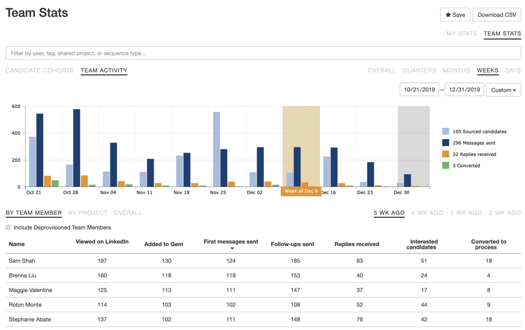Click the filter by user input box
Image resolution: width=525 pixels, height=330 pixels.
tap(262, 53)
